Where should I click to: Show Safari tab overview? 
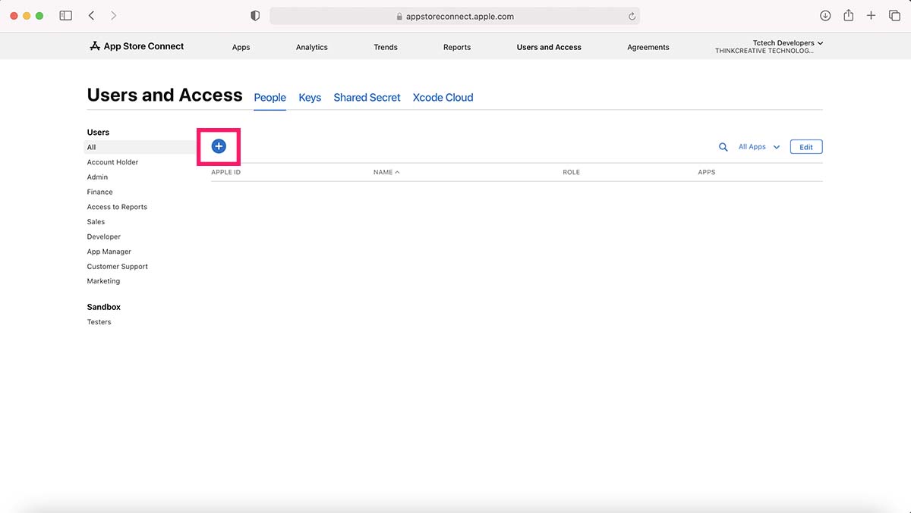pos(894,16)
